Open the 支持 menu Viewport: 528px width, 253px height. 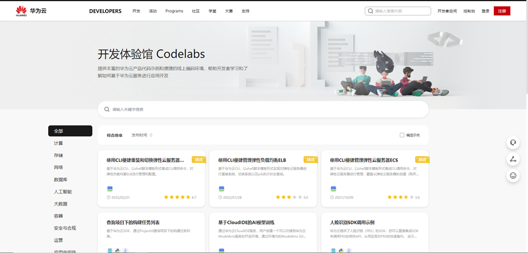coord(245,11)
